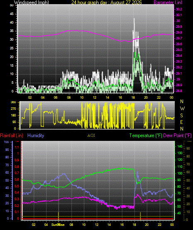This screenshot has height=230, width=193.
Task: Click the graph title "24 hour graph day : August 27 2026"
Action: point(106,2)
